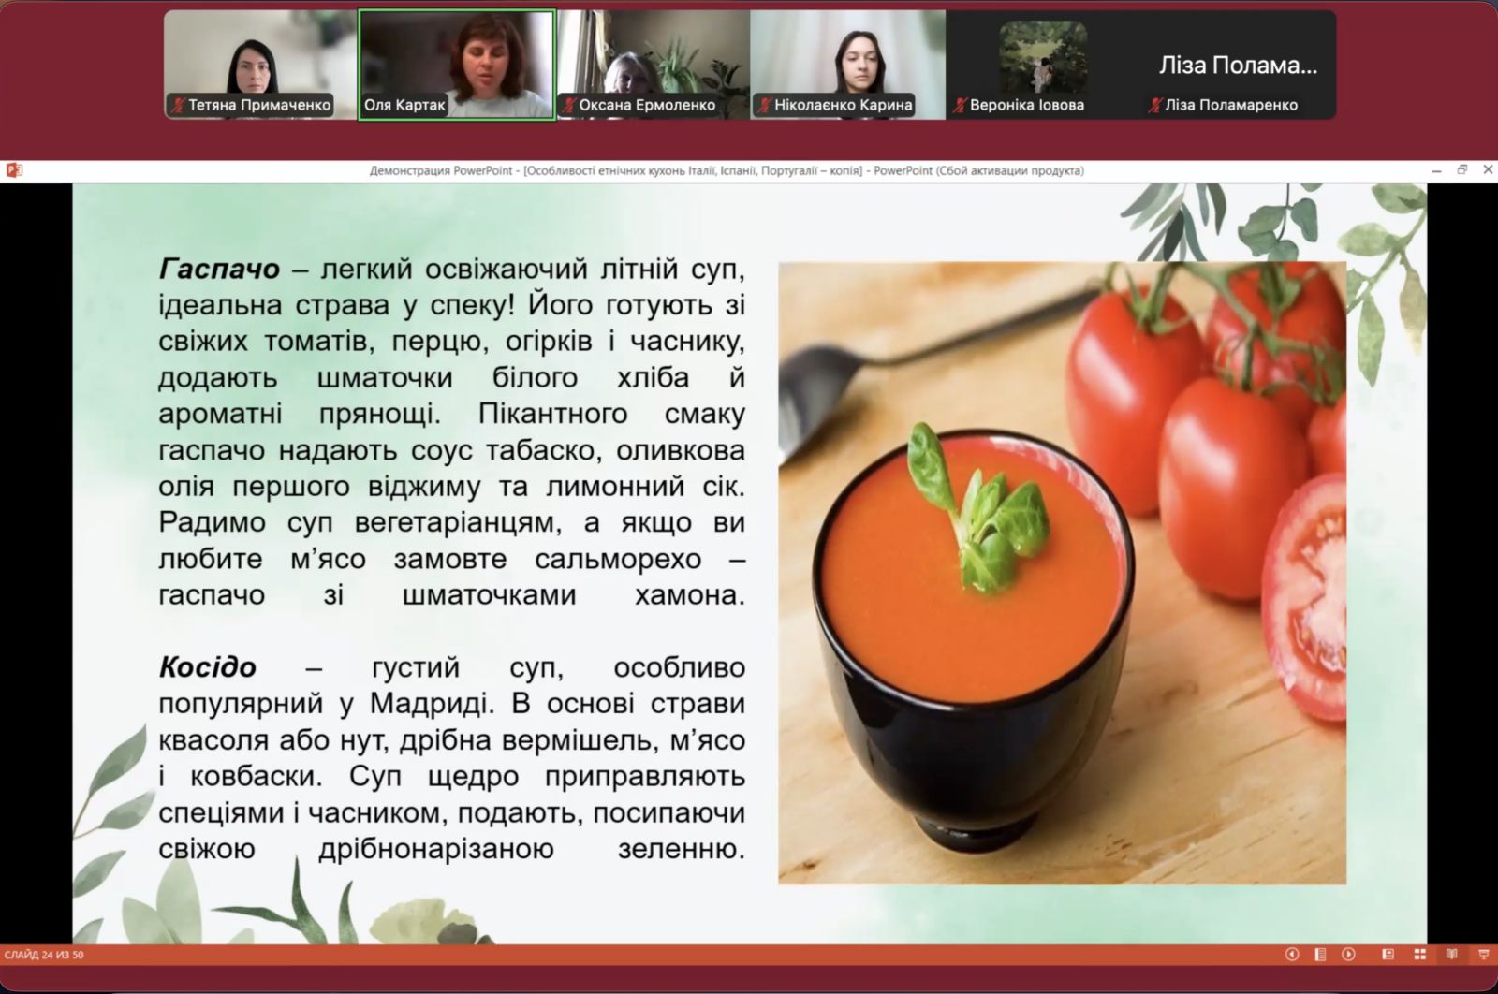Click the slide counter 'Слайд 24 из 50'

44,955
